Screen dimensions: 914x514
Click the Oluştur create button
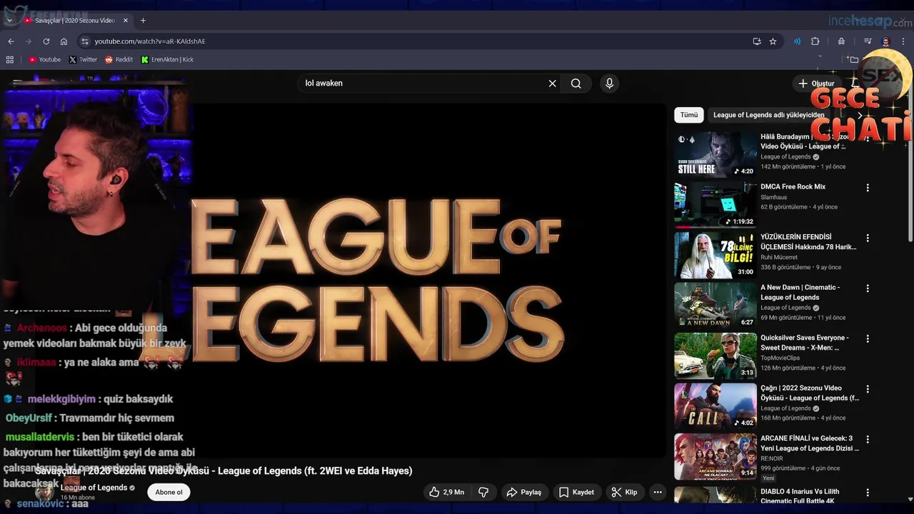pyautogui.click(x=816, y=84)
